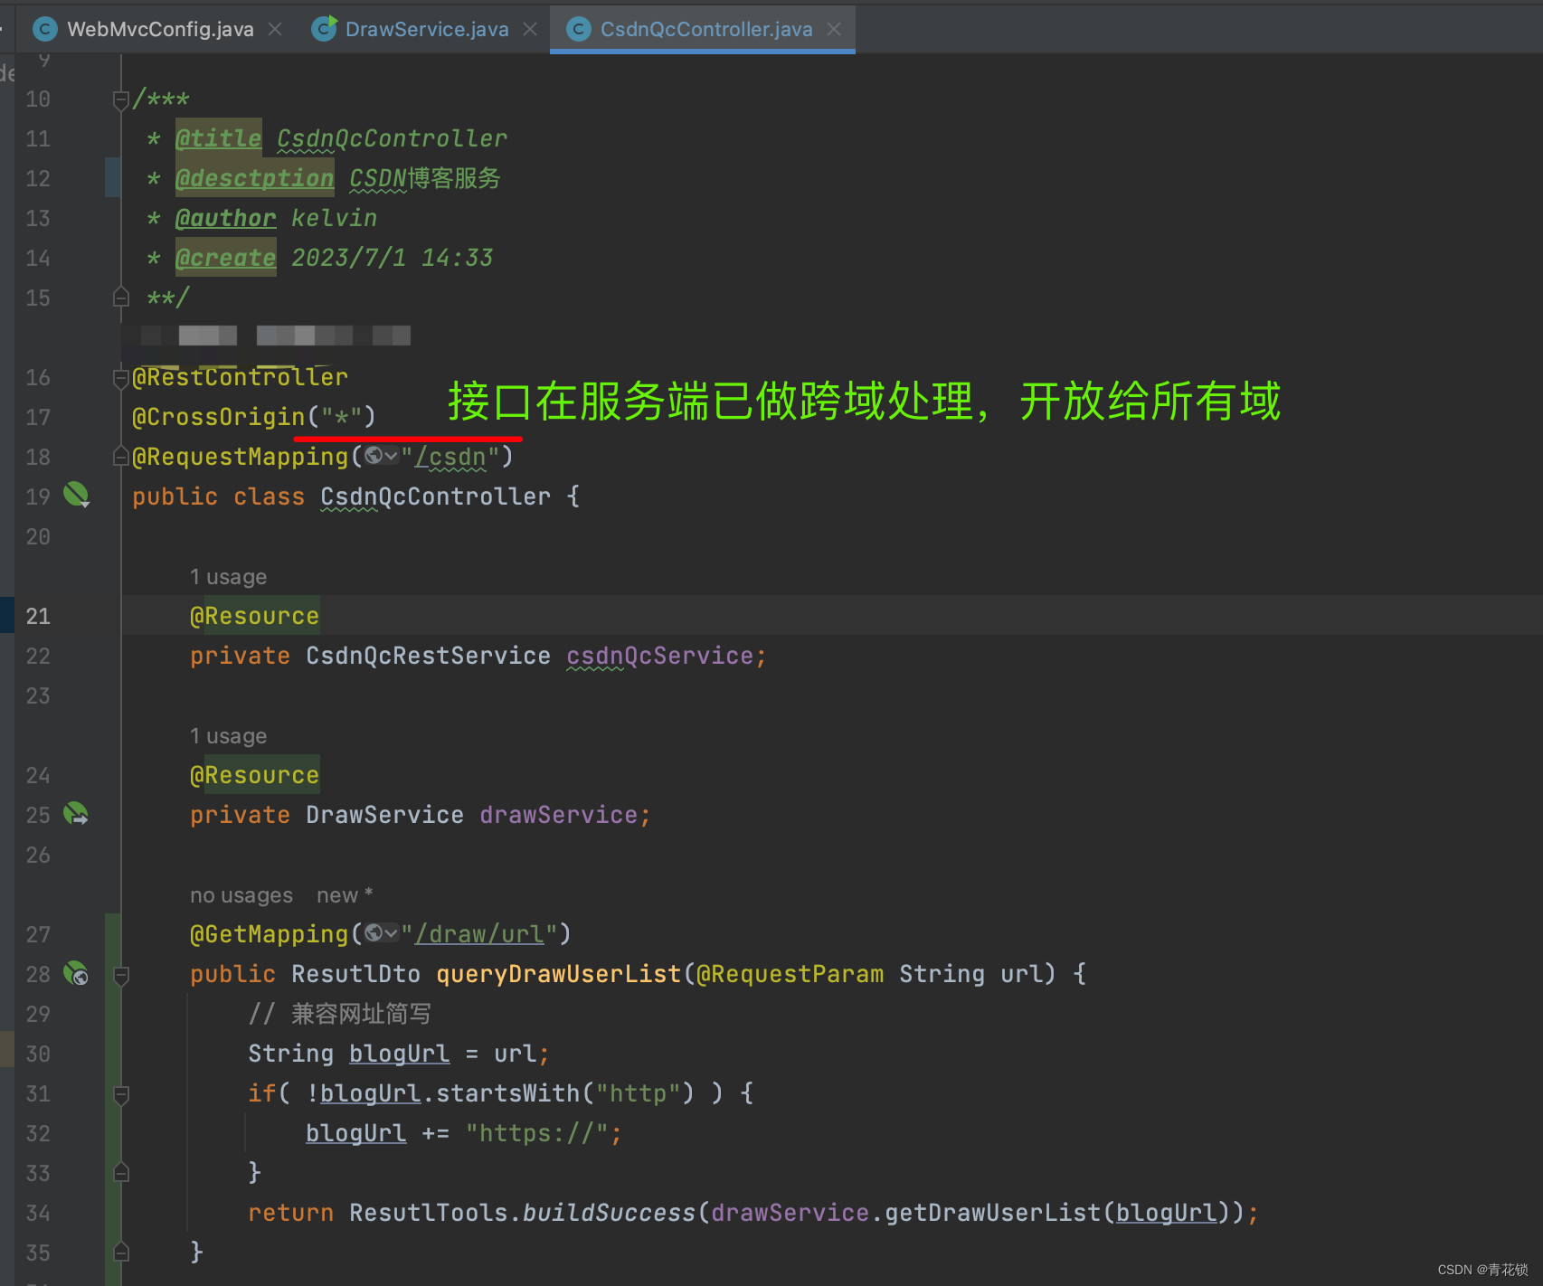Click the getDrawUserList method call
Viewport: 1543px width, 1286px height.
[992, 1213]
